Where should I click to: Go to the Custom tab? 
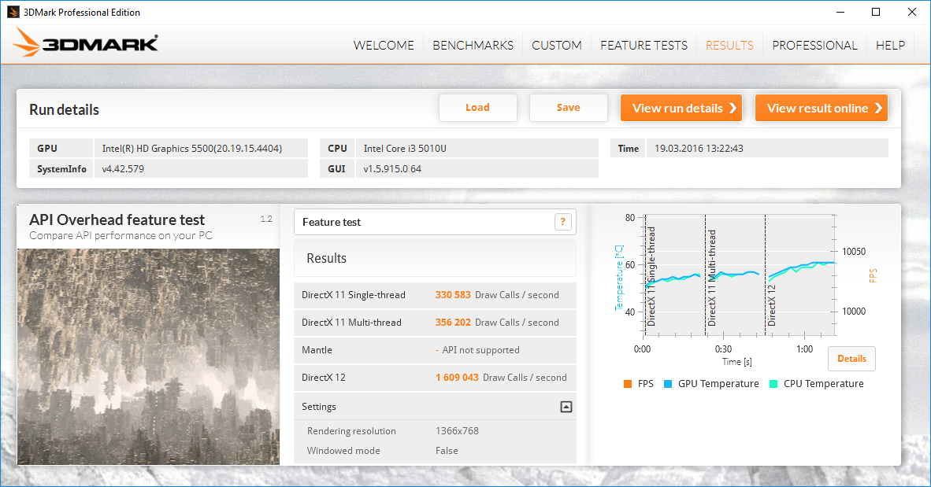[556, 45]
